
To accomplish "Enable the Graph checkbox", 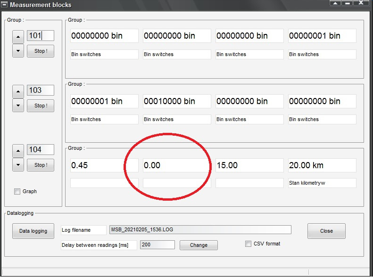I will (x=17, y=191).
